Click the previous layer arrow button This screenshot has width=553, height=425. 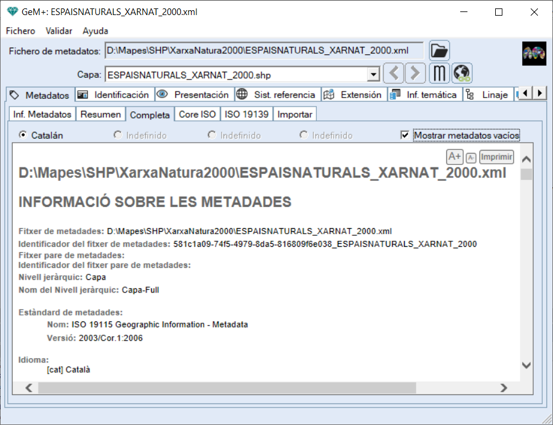(x=393, y=74)
